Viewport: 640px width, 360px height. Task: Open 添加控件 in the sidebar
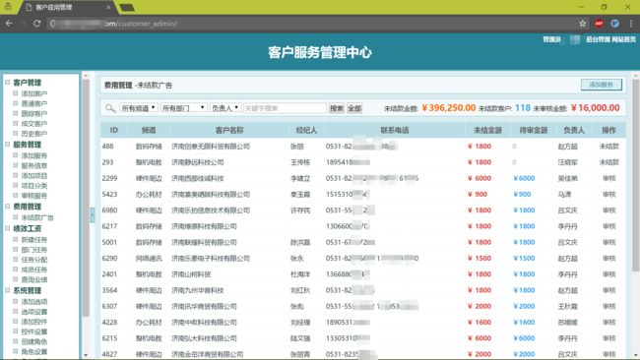coord(34,322)
